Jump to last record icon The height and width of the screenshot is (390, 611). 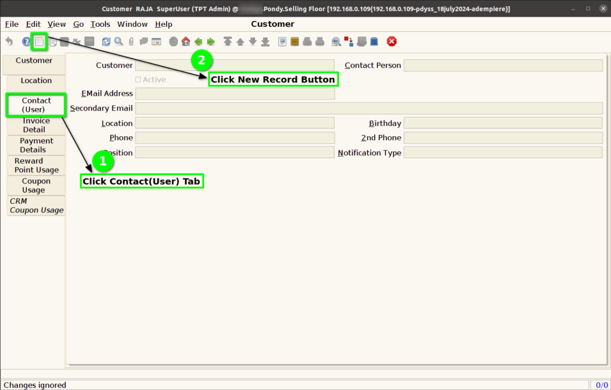click(266, 41)
